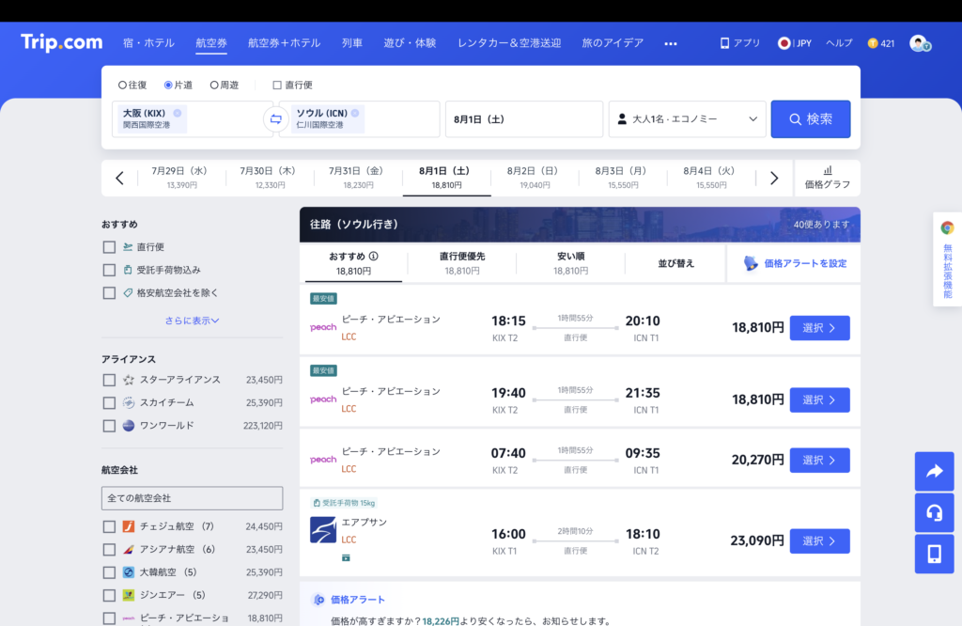Show next dates with right arrow
Image resolution: width=962 pixels, height=626 pixels.
[x=774, y=179]
